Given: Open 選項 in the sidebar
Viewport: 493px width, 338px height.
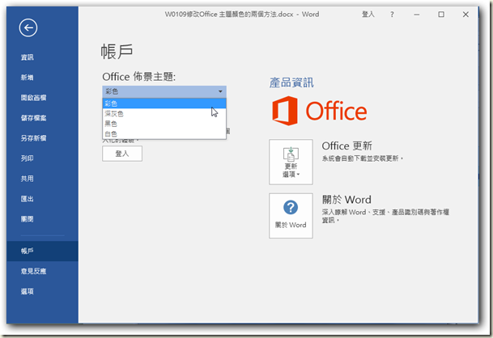Looking at the screenshot, I should 28,291.
